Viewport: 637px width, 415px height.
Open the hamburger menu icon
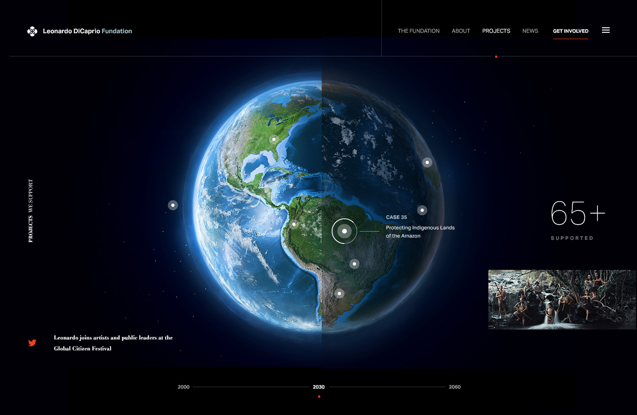pos(606,30)
